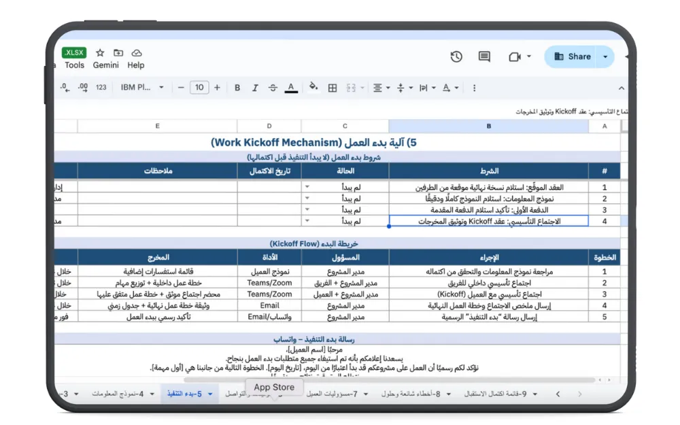
Task: Select the 'الاجتماع التأسيسي: عقد Kickoff' cell
Action: tap(489, 221)
